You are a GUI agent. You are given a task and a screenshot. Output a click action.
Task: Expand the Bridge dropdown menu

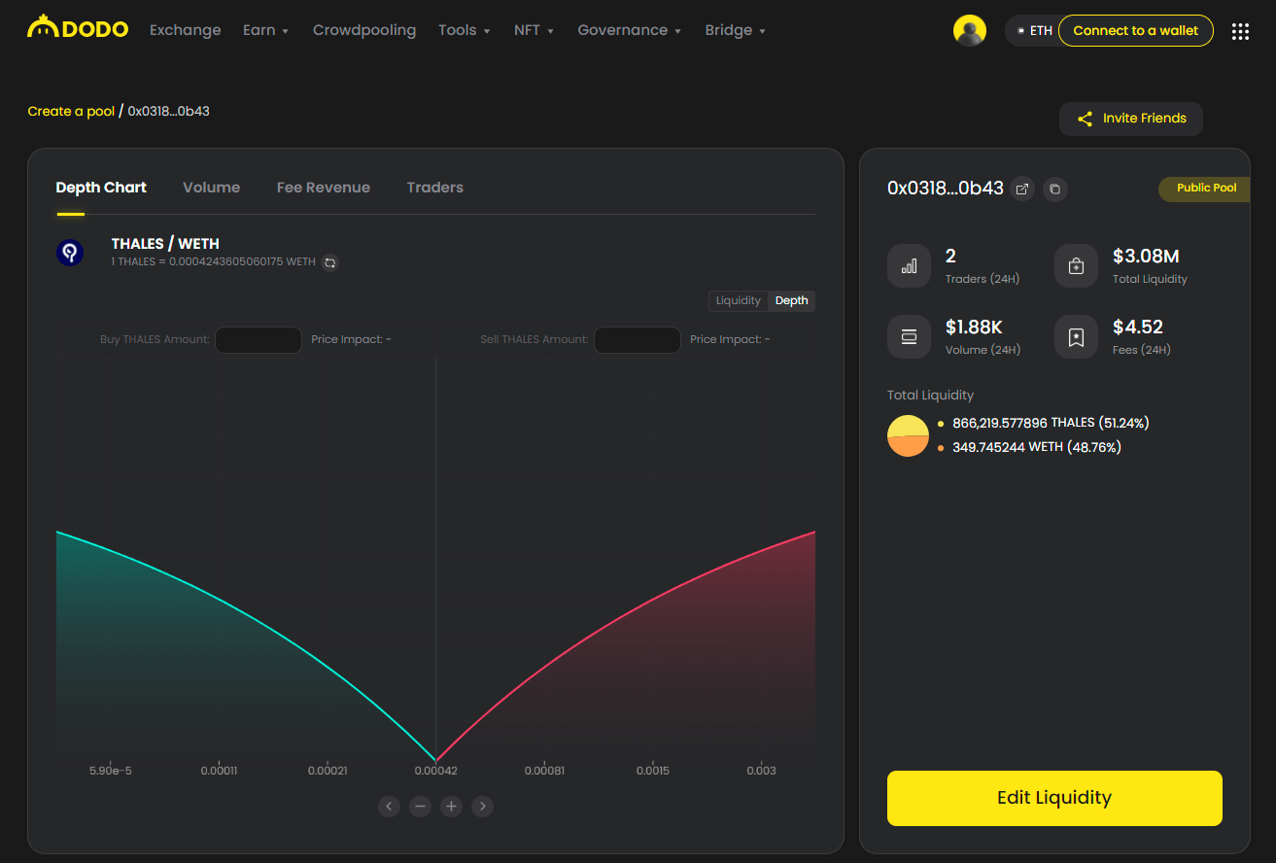[736, 30]
